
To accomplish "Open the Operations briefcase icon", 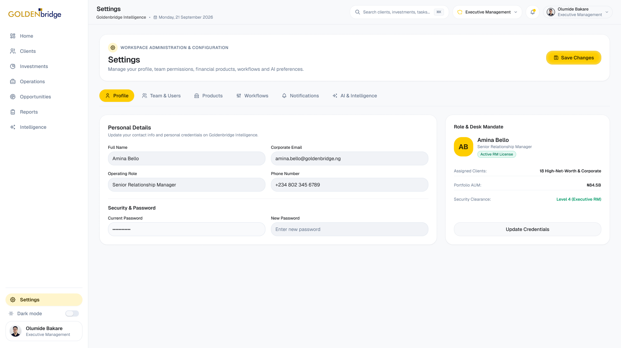I will 13,81.
